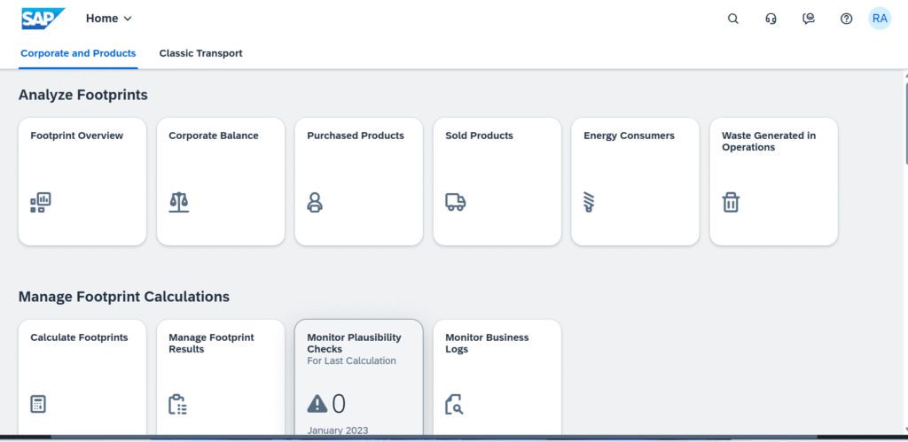The height and width of the screenshot is (442, 908).
Task: Open the Footprint Overview tile
Action: tap(82, 181)
